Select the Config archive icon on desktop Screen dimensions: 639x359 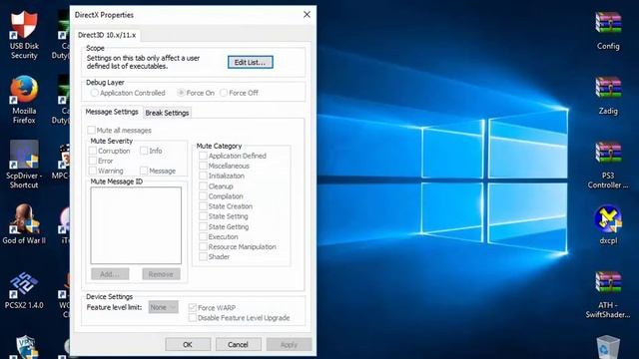coord(608,31)
